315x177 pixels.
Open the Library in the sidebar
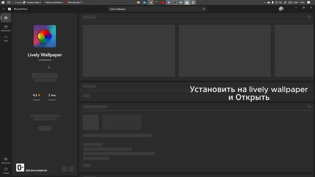[6, 160]
